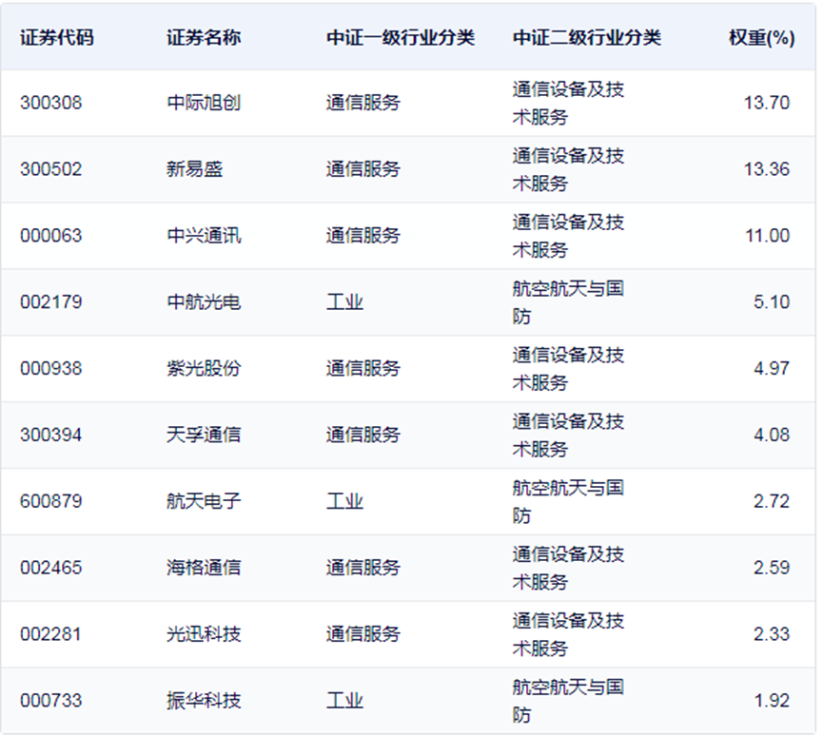Select security code 000733

(x=51, y=700)
